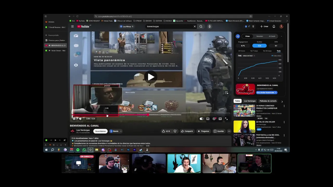Select the Los Vectorgas filter chip

pyautogui.click(x=250, y=101)
